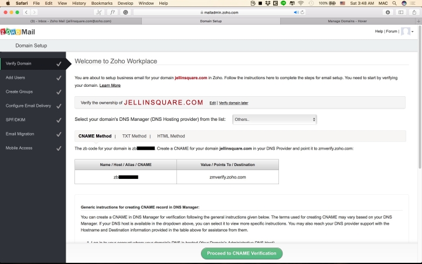
Task: Select the Domain Setup browser tab
Action: [211, 21]
